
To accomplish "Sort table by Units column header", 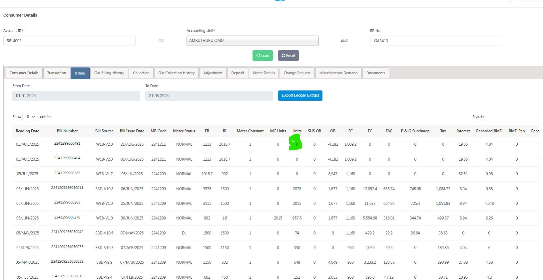I will [297, 131].
